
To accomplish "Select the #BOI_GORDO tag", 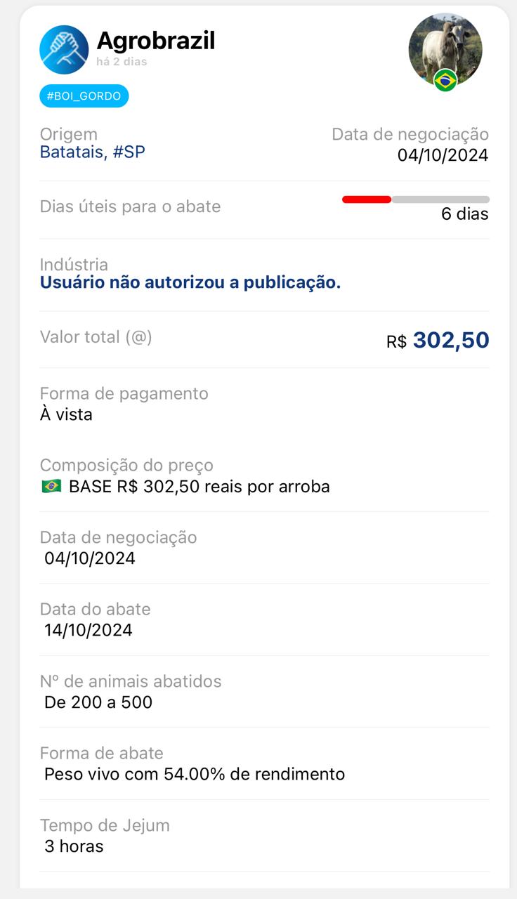I will (84, 96).
